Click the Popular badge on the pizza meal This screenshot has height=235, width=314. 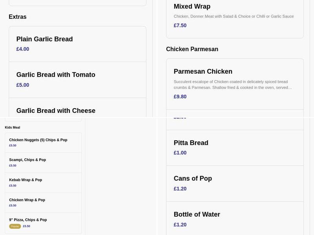point(14,226)
